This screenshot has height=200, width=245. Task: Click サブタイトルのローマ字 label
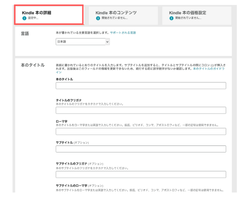(x=72, y=186)
